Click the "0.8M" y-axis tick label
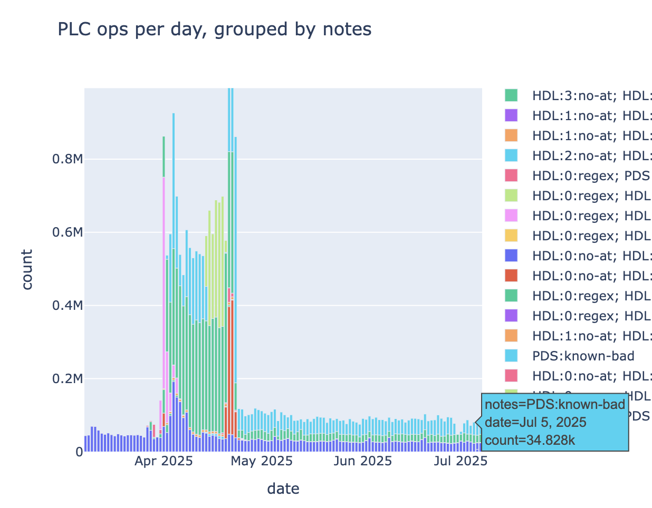652x508 pixels. (68, 159)
